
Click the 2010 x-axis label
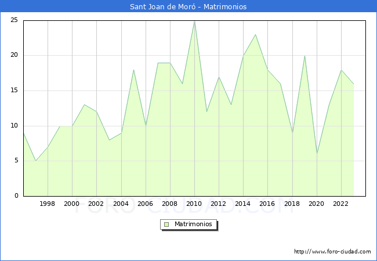tap(194, 204)
